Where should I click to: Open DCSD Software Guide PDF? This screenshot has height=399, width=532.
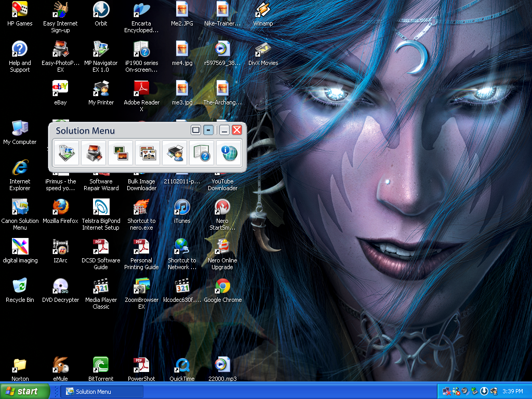(101, 254)
